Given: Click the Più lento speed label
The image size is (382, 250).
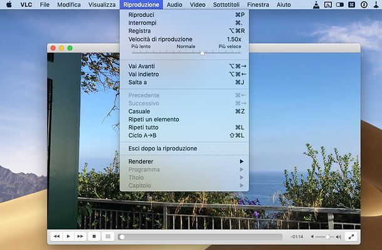Looking at the screenshot, I should [141, 46].
